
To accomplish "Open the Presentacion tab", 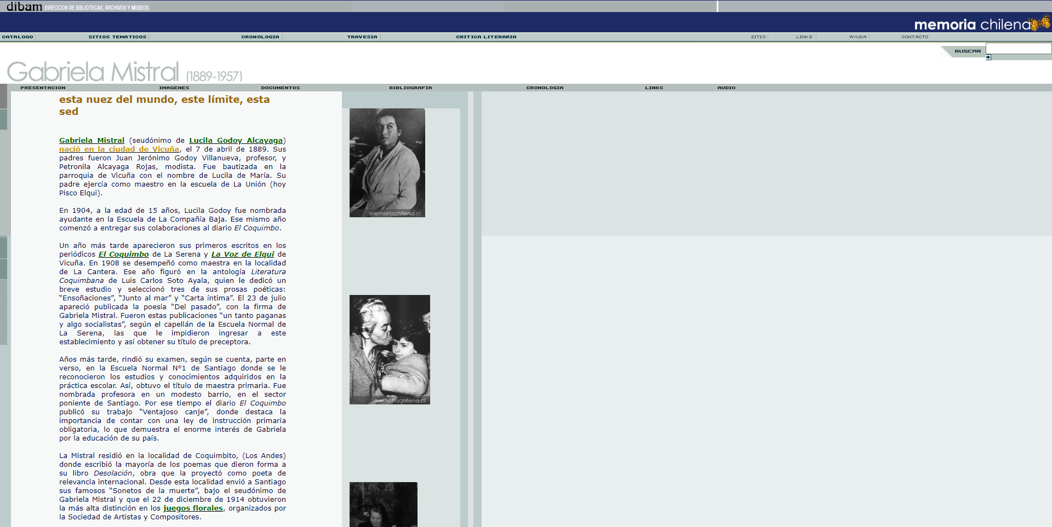I will [x=43, y=88].
